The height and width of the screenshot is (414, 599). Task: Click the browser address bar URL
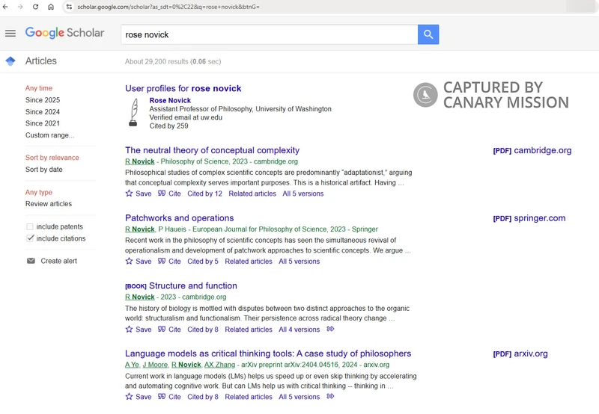tap(168, 7)
